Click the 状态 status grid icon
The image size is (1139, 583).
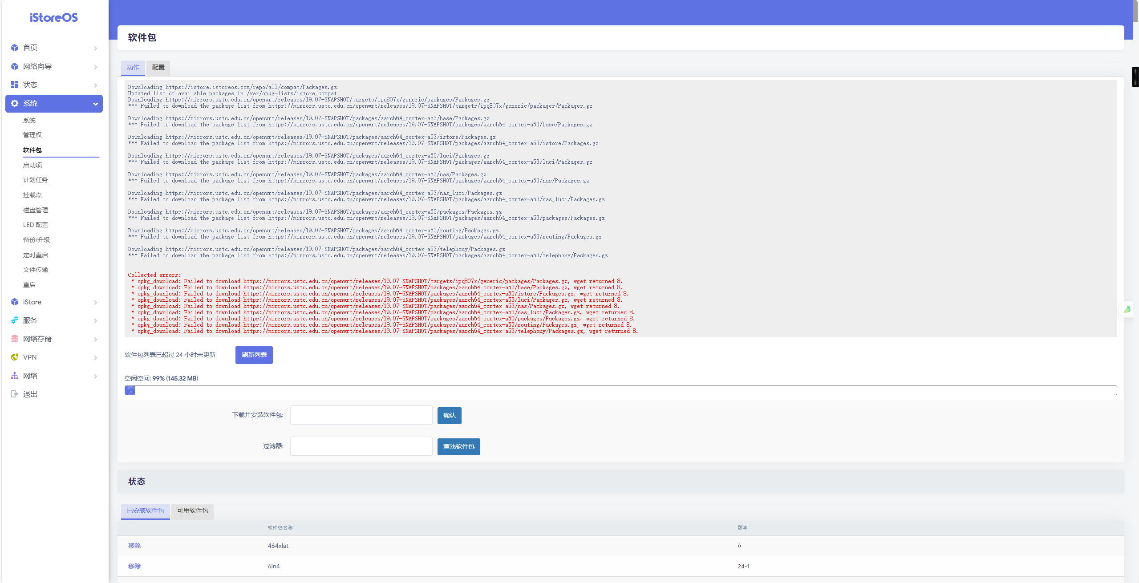15,85
